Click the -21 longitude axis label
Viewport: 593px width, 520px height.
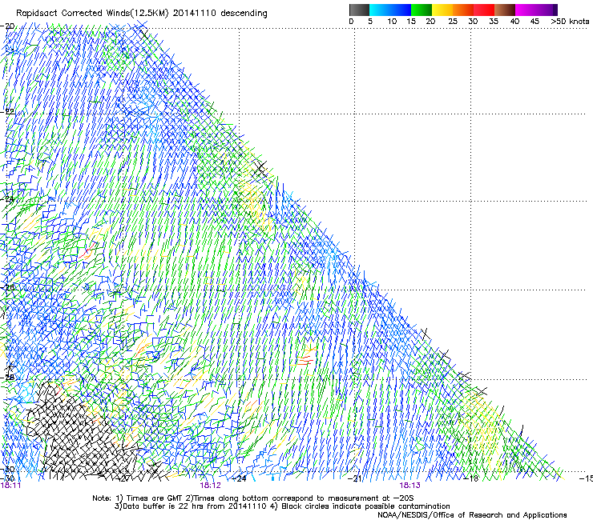coord(354,479)
